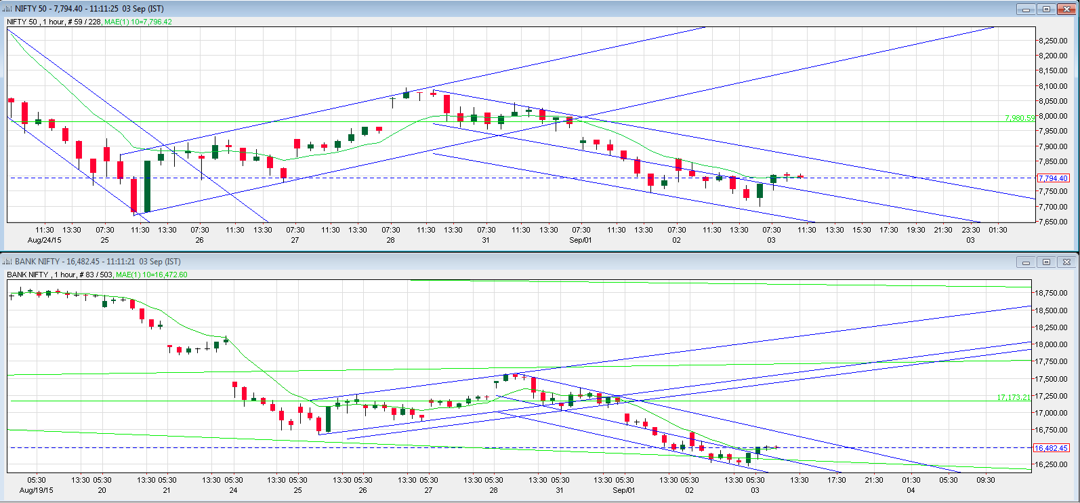
Task: Close the BANK NIFTY chart window
Action: tap(1066, 262)
